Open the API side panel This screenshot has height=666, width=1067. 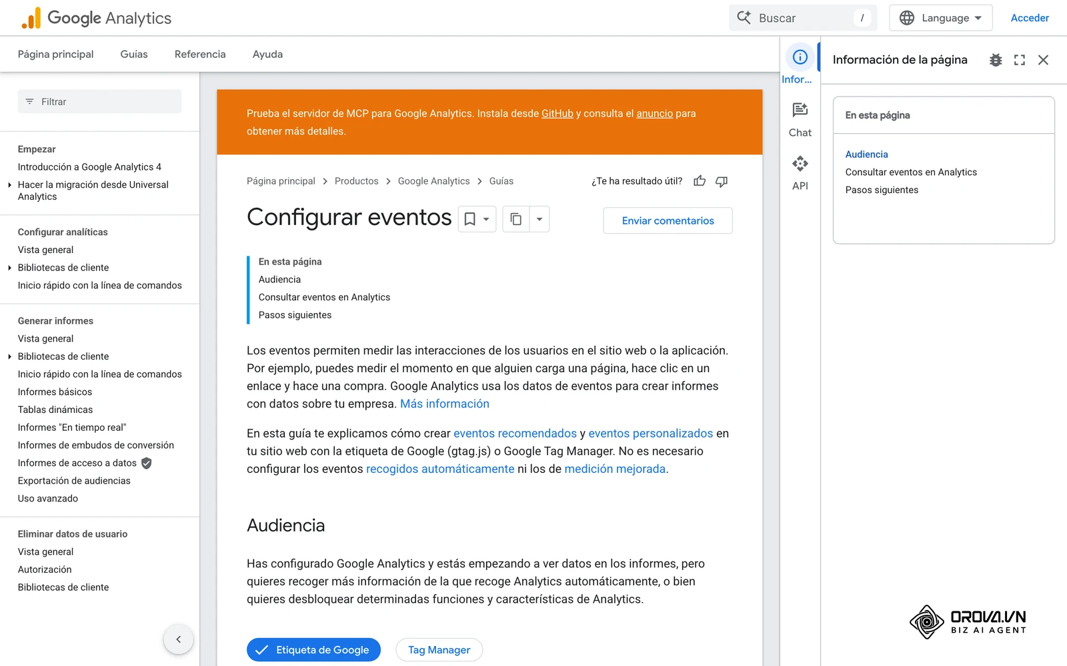pyautogui.click(x=800, y=173)
